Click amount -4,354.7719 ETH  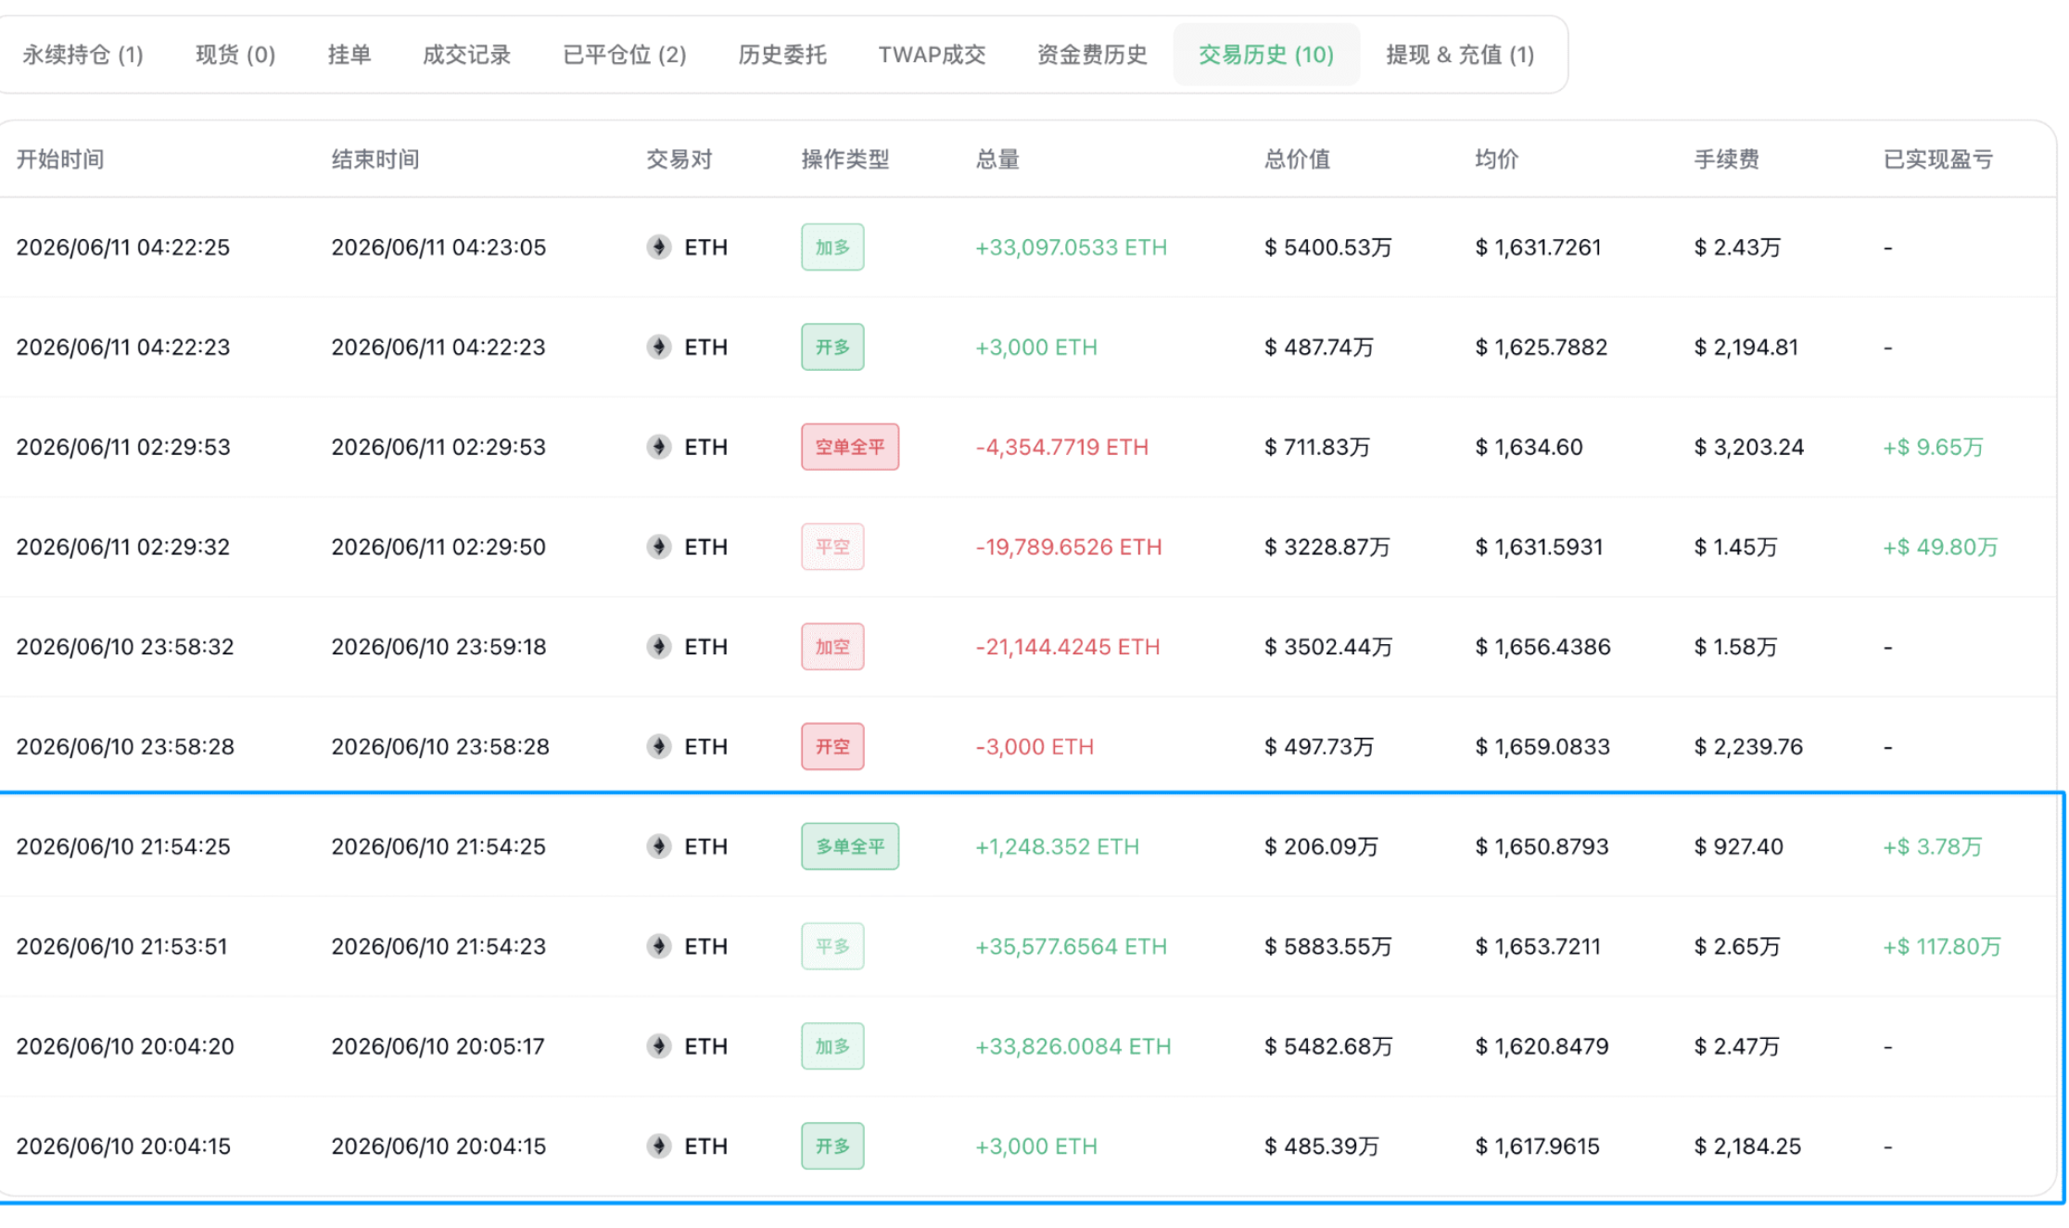(1061, 448)
